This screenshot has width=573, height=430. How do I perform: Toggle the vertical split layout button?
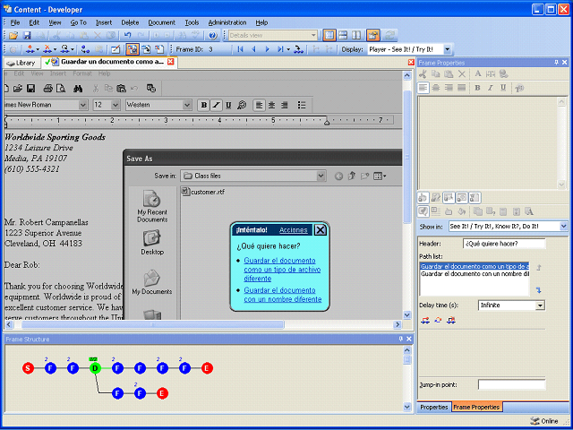pyautogui.click(x=356, y=36)
